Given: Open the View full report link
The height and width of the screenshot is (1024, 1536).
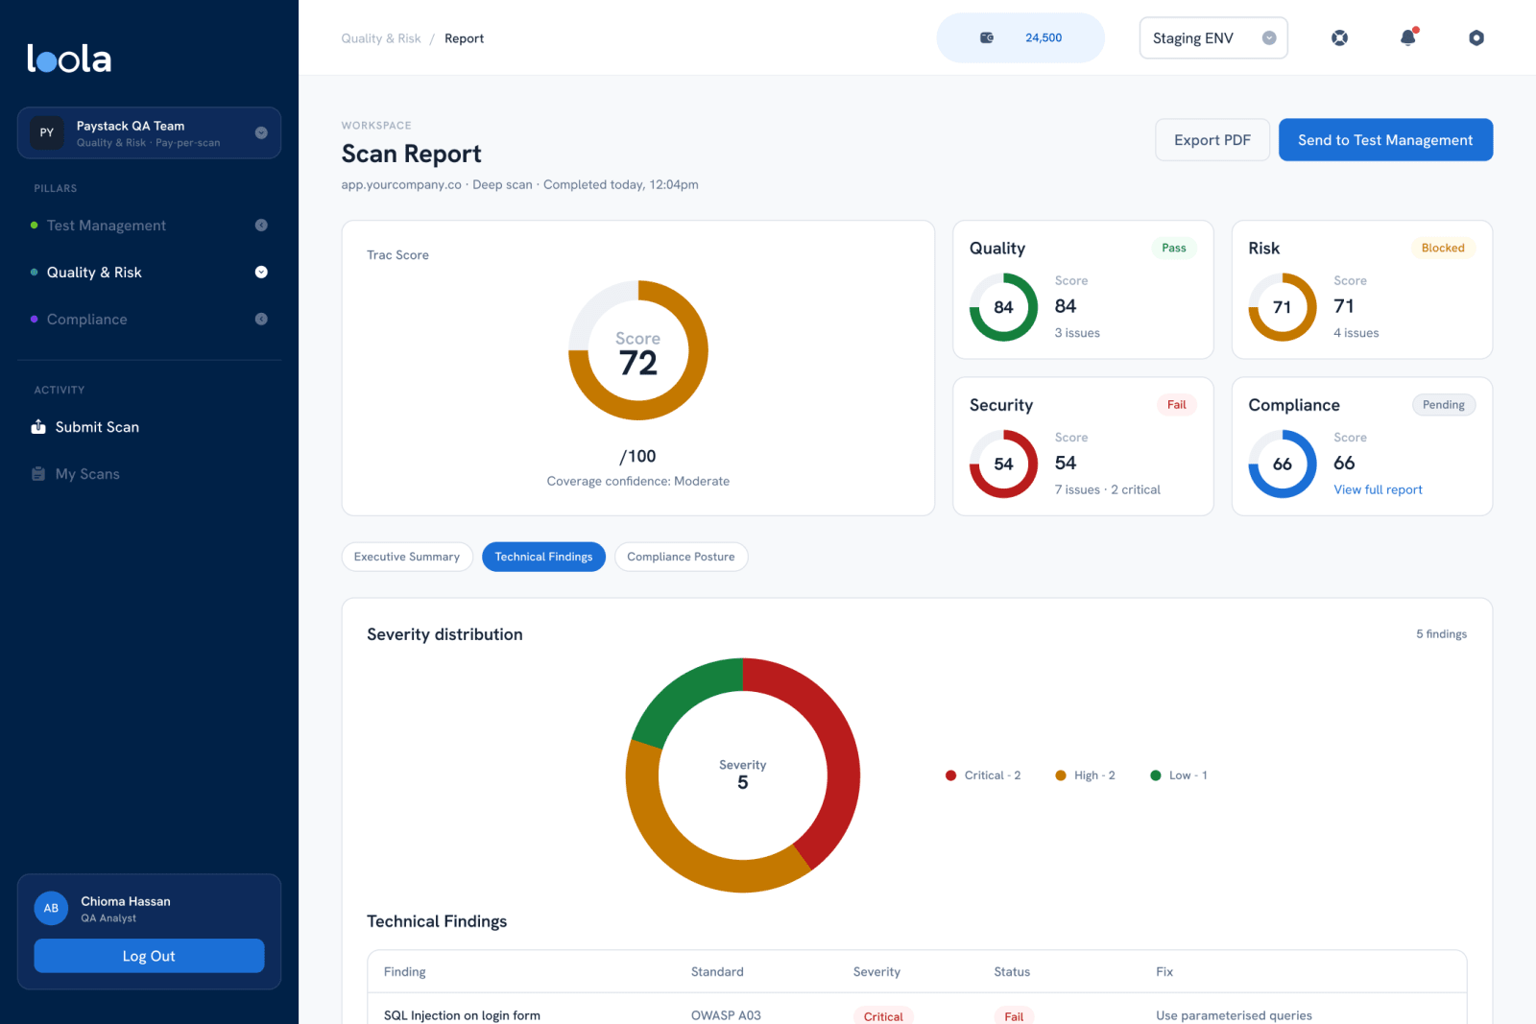Looking at the screenshot, I should pyautogui.click(x=1378, y=489).
